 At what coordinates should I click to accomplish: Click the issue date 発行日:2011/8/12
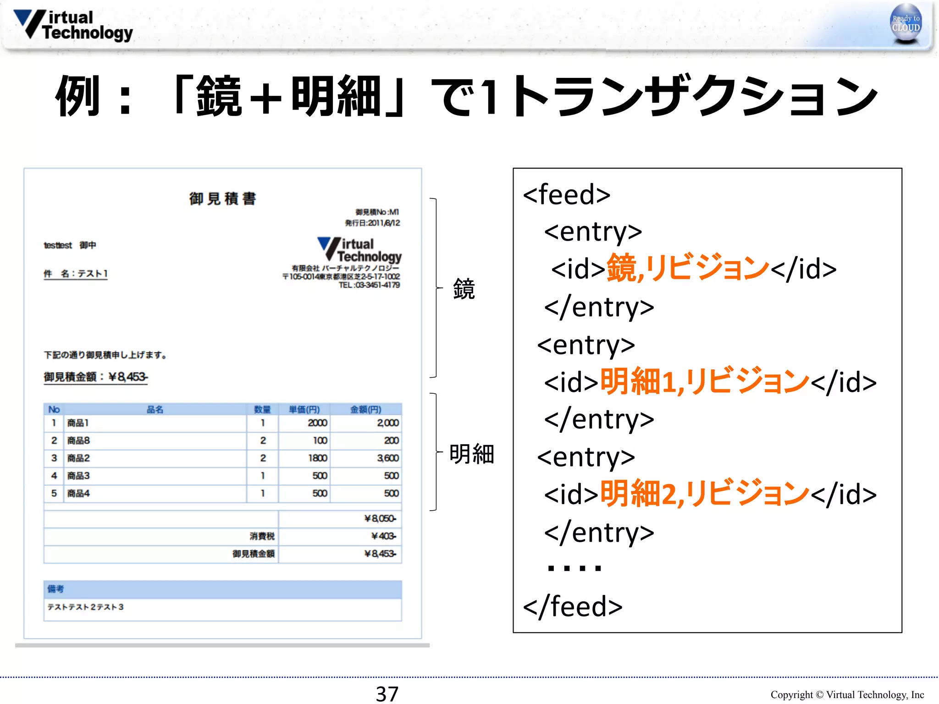[x=372, y=223]
